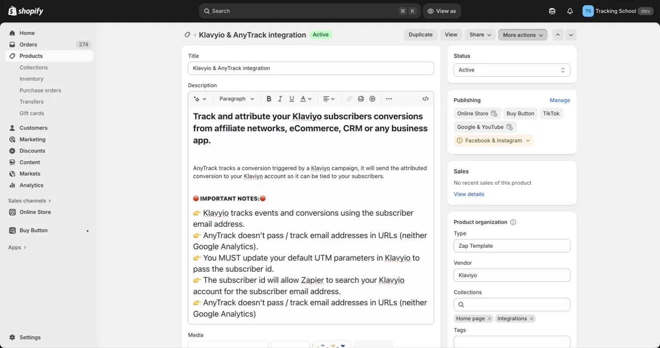
Task: Open Online Store sales channel
Action: [49, 212]
